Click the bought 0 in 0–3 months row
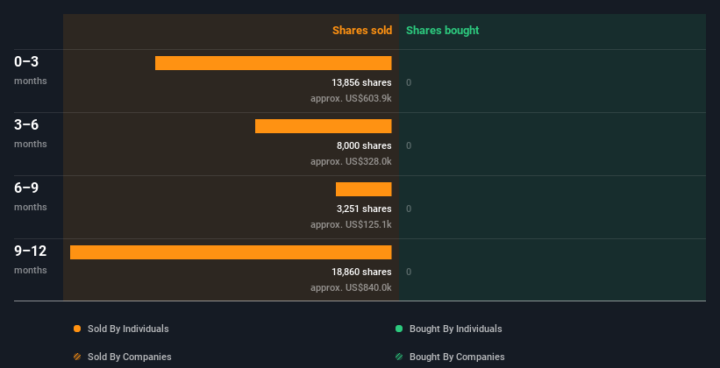This screenshot has height=368, width=720. [x=409, y=82]
